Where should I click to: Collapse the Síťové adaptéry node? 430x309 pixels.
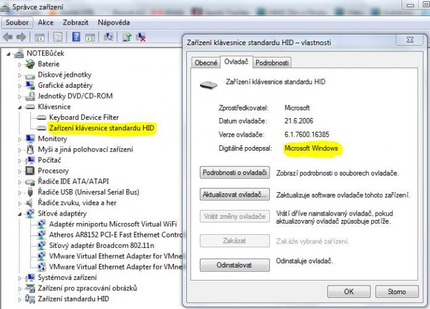(20, 214)
